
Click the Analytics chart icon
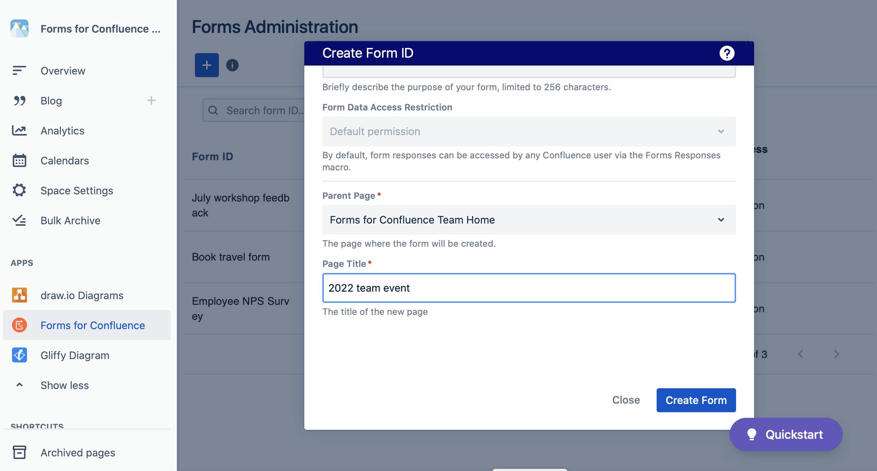click(19, 130)
